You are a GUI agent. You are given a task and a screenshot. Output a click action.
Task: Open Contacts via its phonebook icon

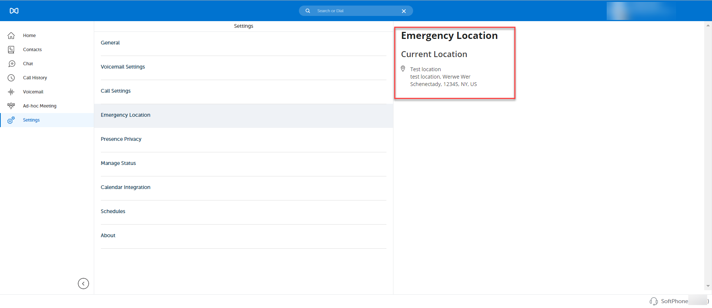(11, 50)
